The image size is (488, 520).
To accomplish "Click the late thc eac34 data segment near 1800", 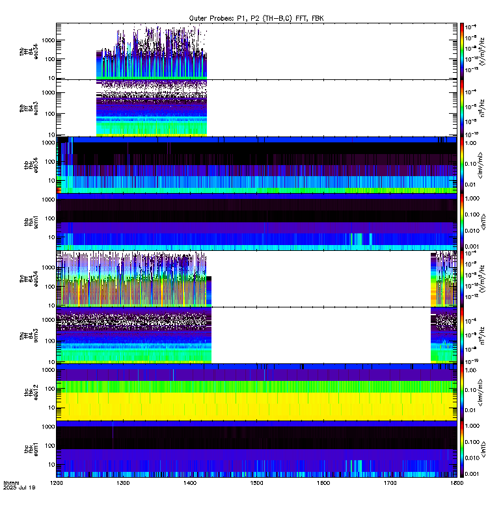I will point(444,279).
